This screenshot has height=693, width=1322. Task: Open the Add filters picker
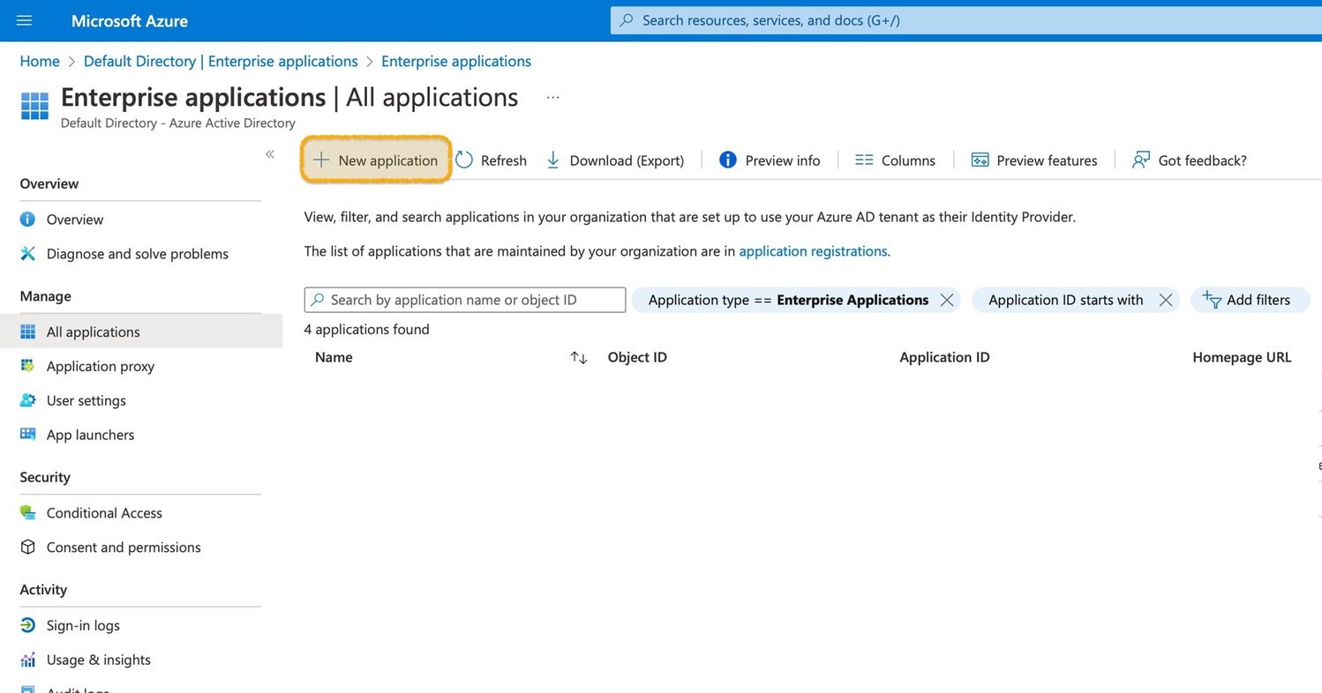point(1251,300)
